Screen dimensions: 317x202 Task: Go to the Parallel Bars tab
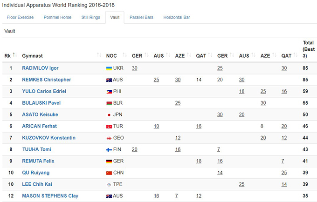click(141, 17)
